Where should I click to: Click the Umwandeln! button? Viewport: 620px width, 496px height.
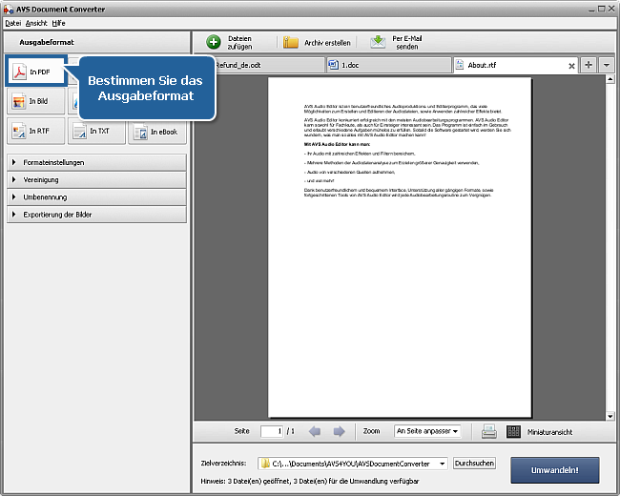coord(555,470)
